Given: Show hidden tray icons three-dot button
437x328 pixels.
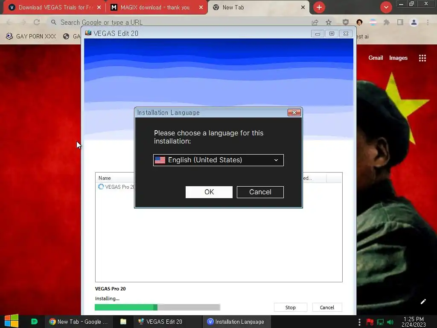Looking at the screenshot, I should [359, 322].
